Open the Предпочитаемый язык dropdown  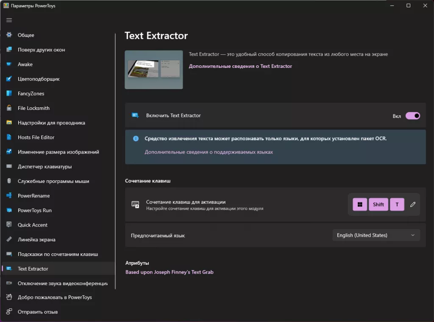click(376, 235)
